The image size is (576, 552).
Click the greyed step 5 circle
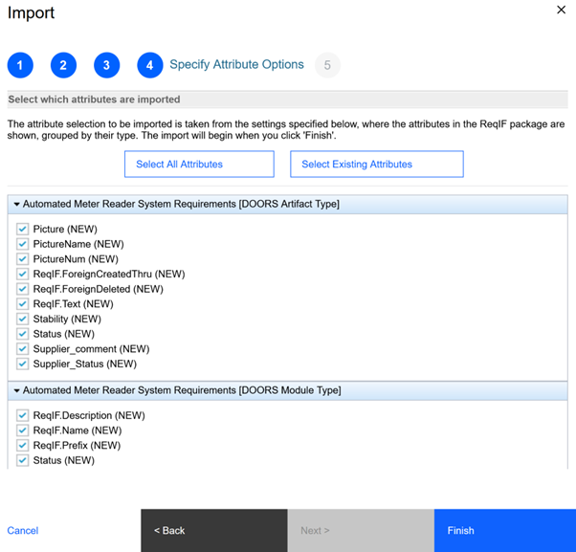point(327,65)
